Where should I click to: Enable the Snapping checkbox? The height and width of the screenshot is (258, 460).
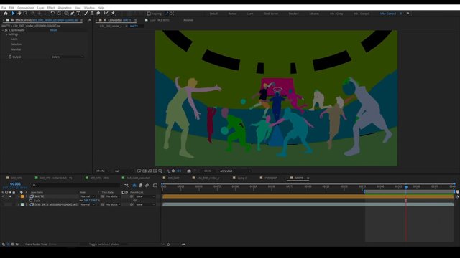click(149, 14)
